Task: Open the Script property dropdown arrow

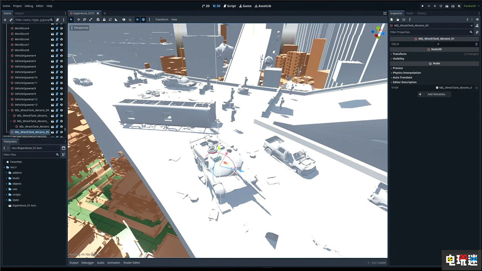Action: point(477,88)
